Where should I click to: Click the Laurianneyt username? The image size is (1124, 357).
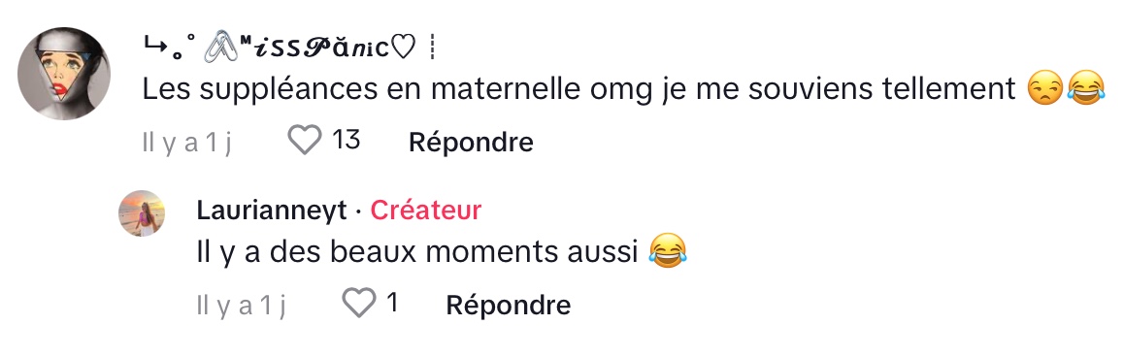coord(271,211)
